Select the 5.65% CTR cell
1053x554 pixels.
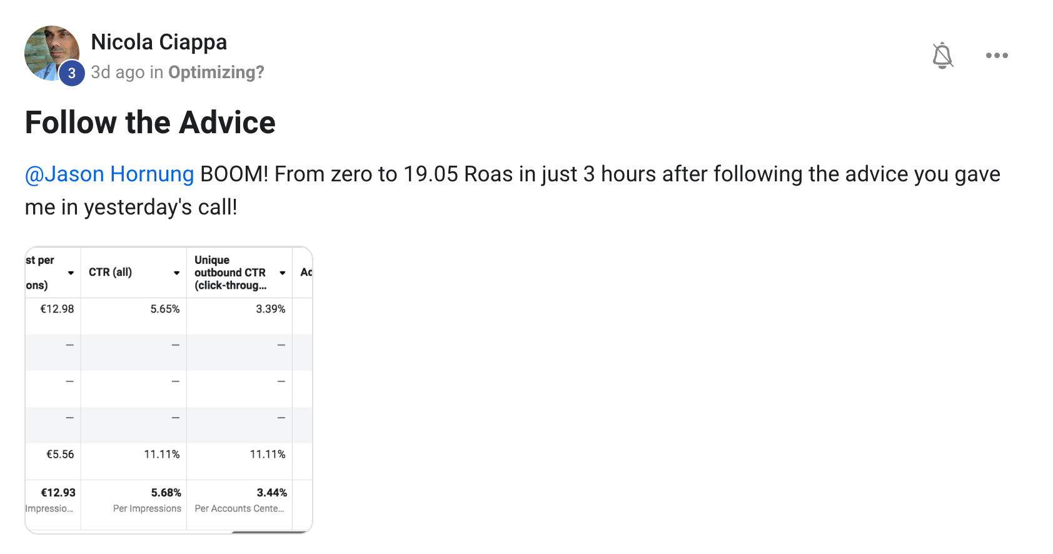pyautogui.click(x=164, y=309)
